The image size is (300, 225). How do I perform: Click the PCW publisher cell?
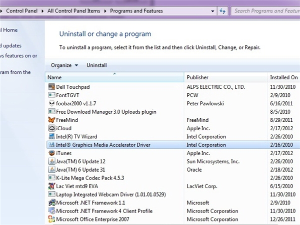[x=192, y=95]
